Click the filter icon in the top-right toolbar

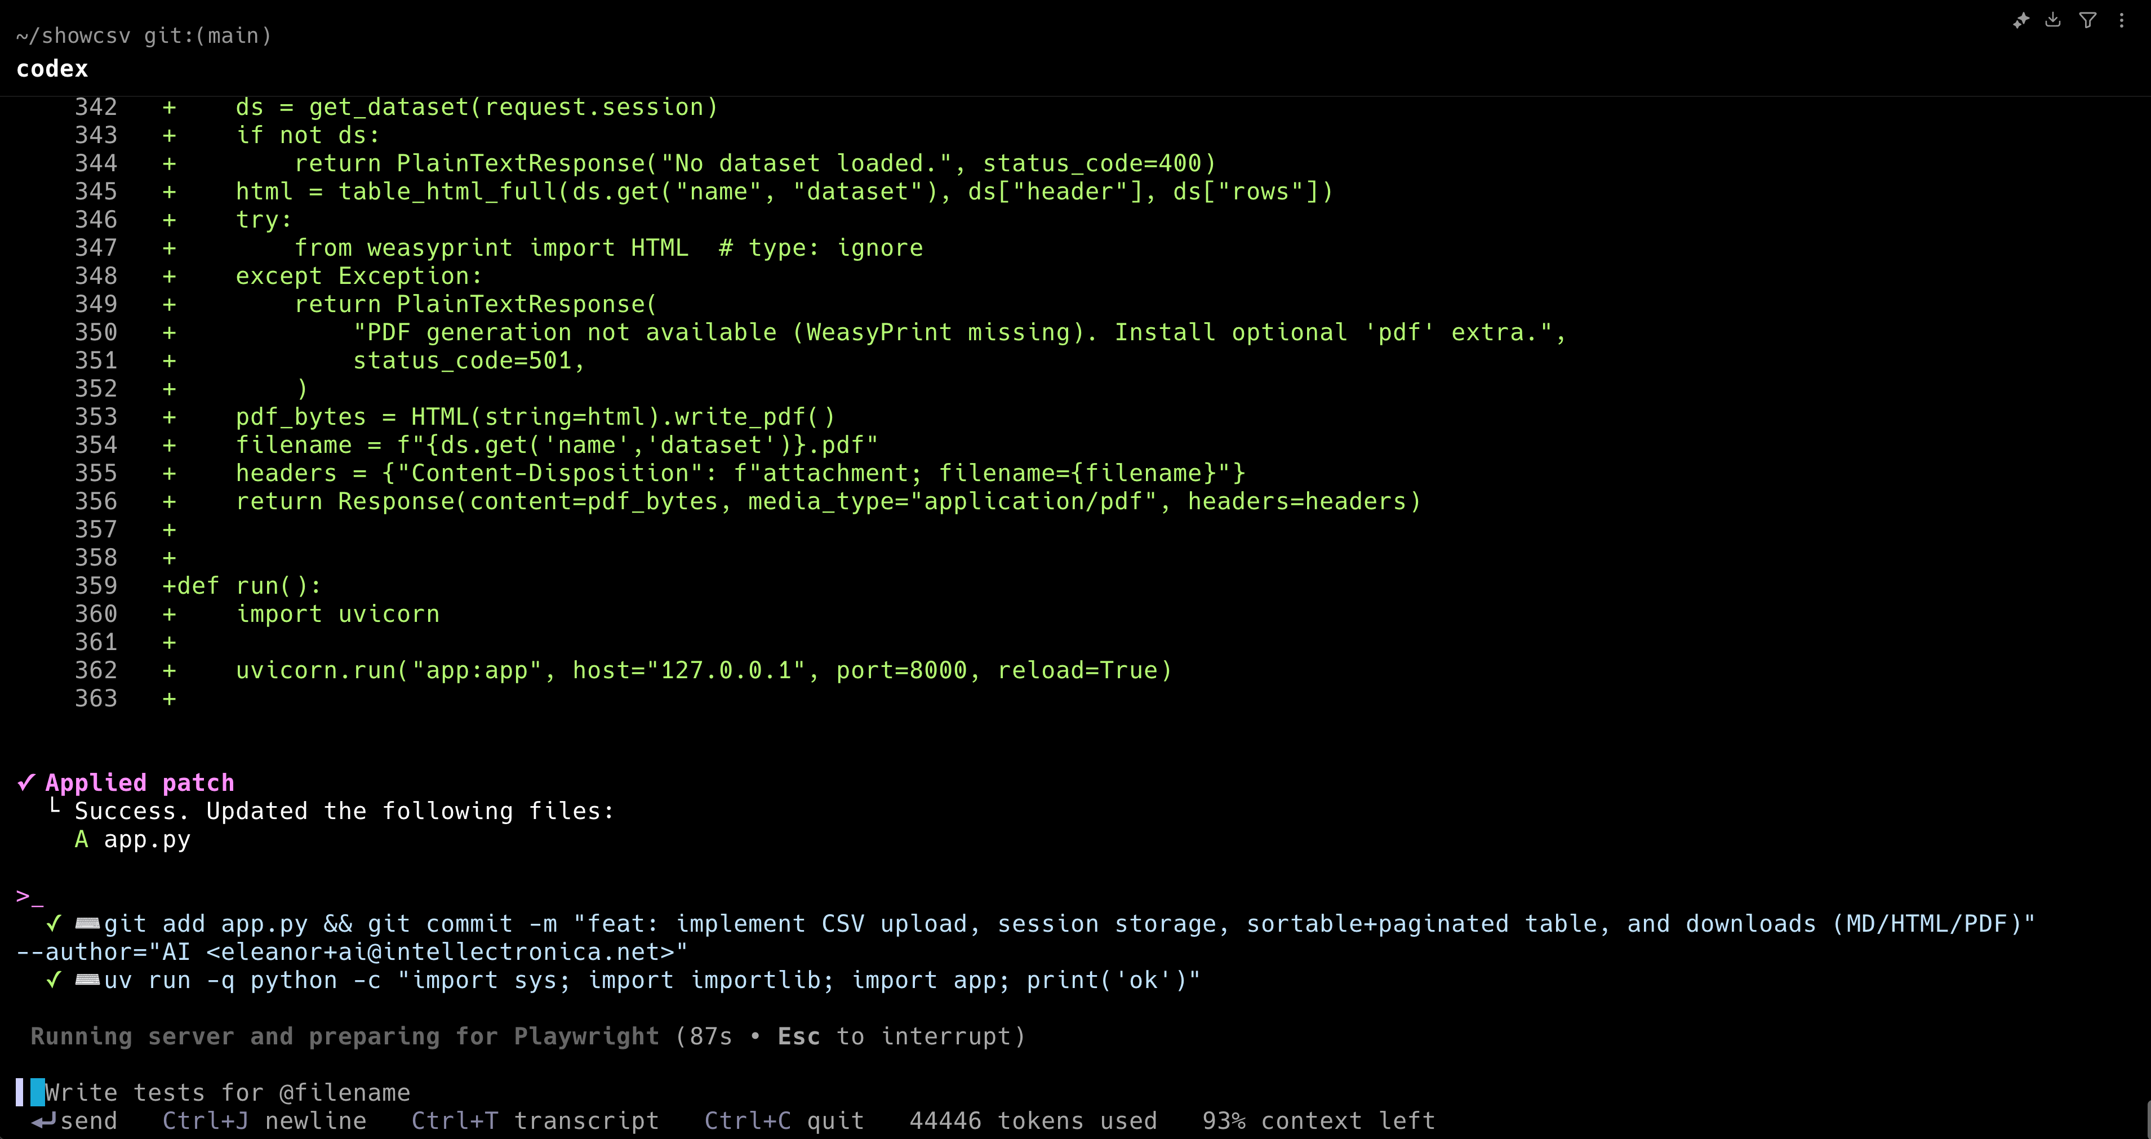pos(2087,20)
